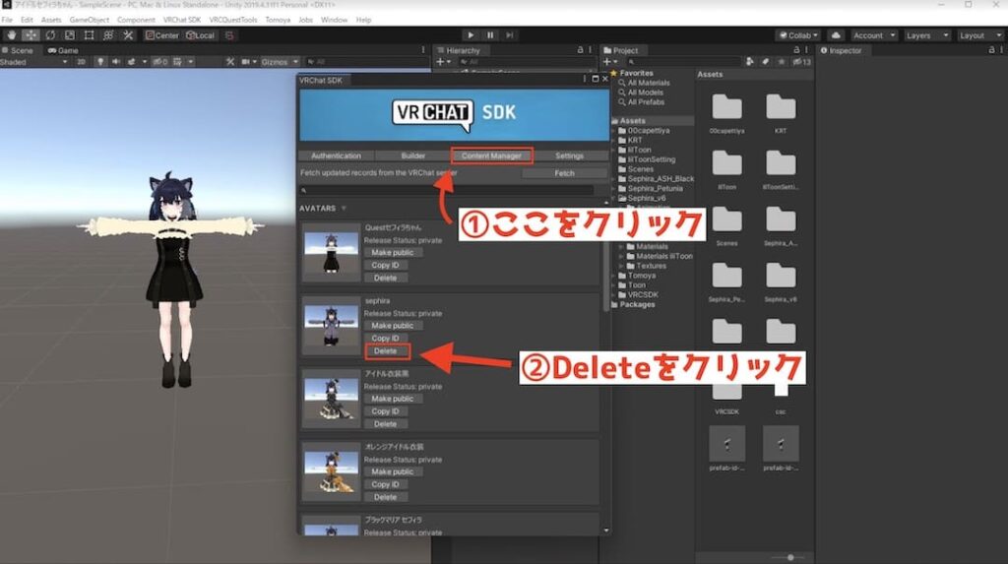
Task: Play the scene
Action: (471, 35)
